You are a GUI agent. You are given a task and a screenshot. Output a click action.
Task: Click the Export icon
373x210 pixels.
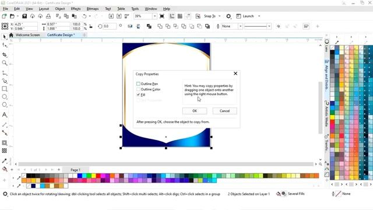tap(119, 16)
